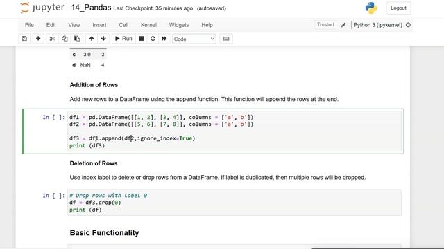Viewport: 444px width, 249px height.
Task: Insert a cell below with the plus icon
Action: click(x=38, y=39)
